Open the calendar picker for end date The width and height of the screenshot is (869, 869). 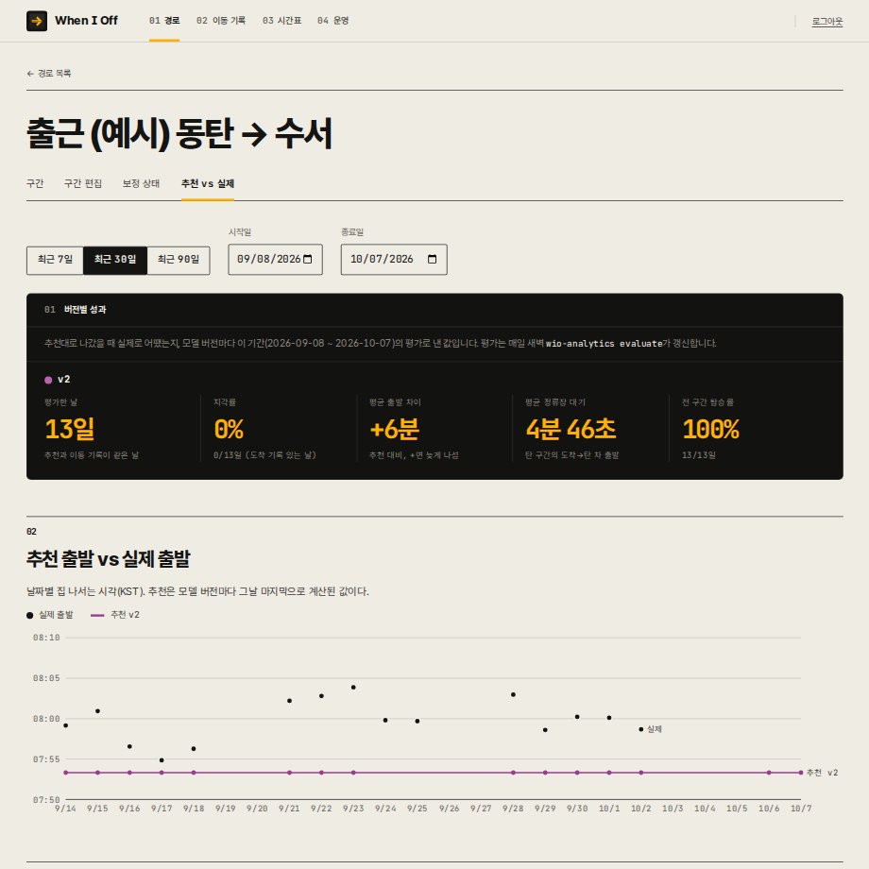click(433, 260)
